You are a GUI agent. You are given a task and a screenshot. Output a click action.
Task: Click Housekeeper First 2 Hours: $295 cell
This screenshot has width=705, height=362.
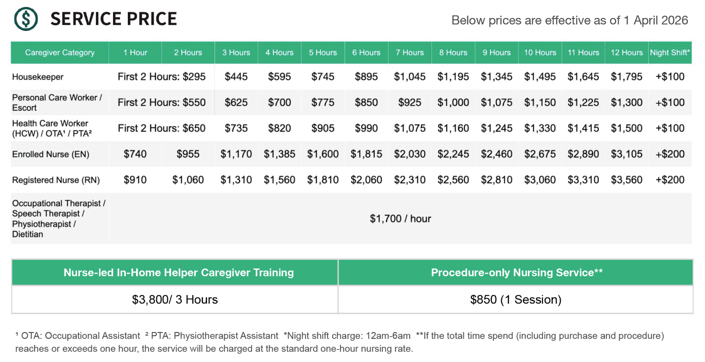161,77
